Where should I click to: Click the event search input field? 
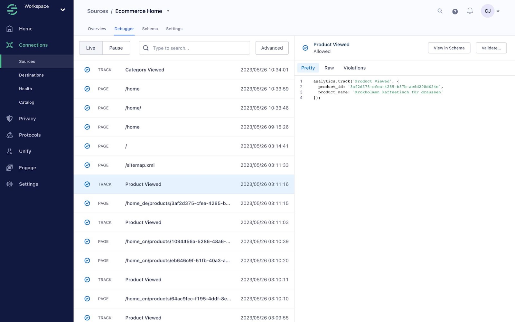(194, 48)
